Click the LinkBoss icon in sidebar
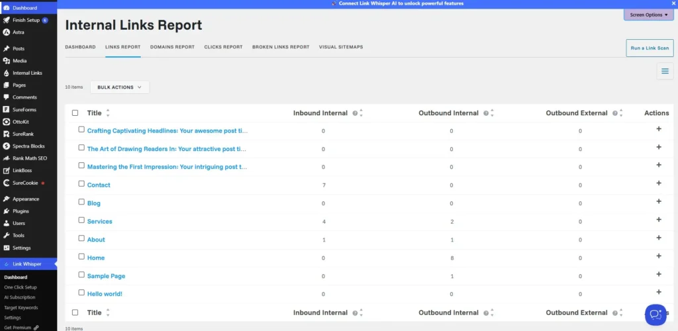Image resolution: width=678 pixels, height=331 pixels. click(7, 170)
